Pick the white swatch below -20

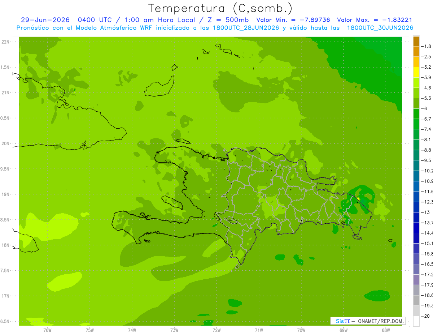pyautogui.click(x=416, y=321)
